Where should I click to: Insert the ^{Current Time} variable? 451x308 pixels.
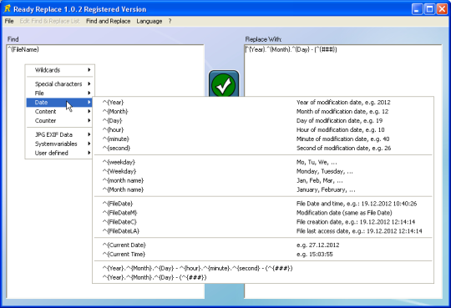263,255
